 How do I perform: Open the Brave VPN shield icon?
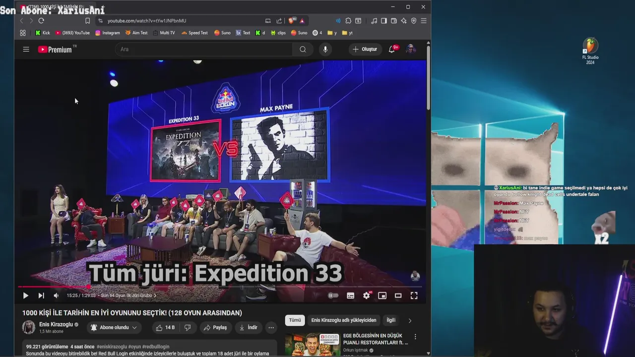point(414,21)
